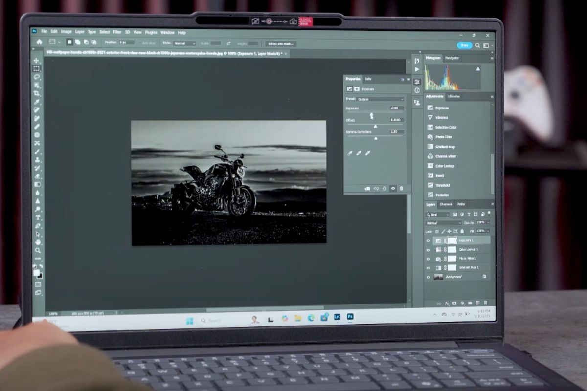Toggle visibility of Exposure 1 layer
The width and height of the screenshot is (587, 391).
429,241
